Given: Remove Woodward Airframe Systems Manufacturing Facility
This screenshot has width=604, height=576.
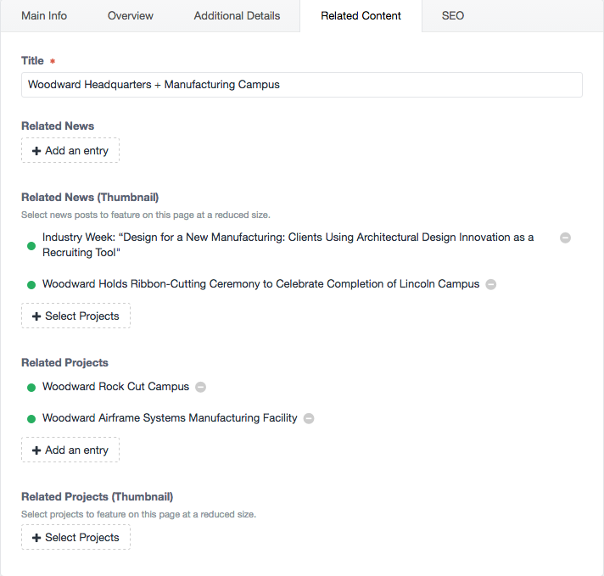Looking at the screenshot, I should tap(309, 418).
